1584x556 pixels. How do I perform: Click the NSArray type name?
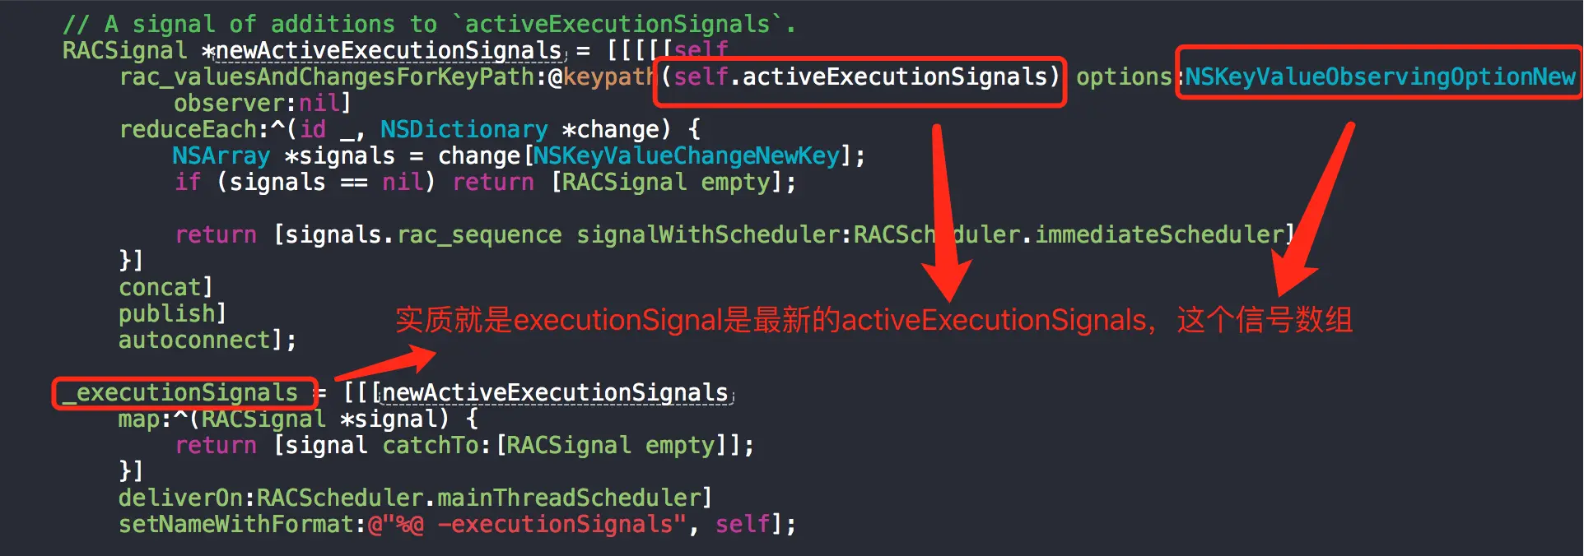coord(221,156)
